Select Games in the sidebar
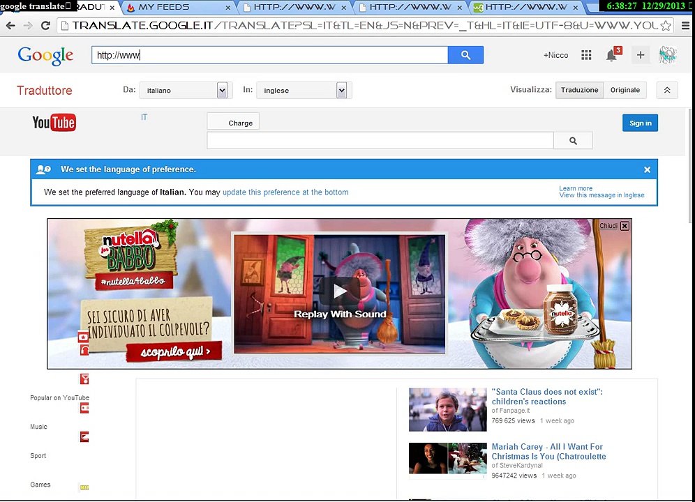Screen dimensions: 695x502 [40, 485]
